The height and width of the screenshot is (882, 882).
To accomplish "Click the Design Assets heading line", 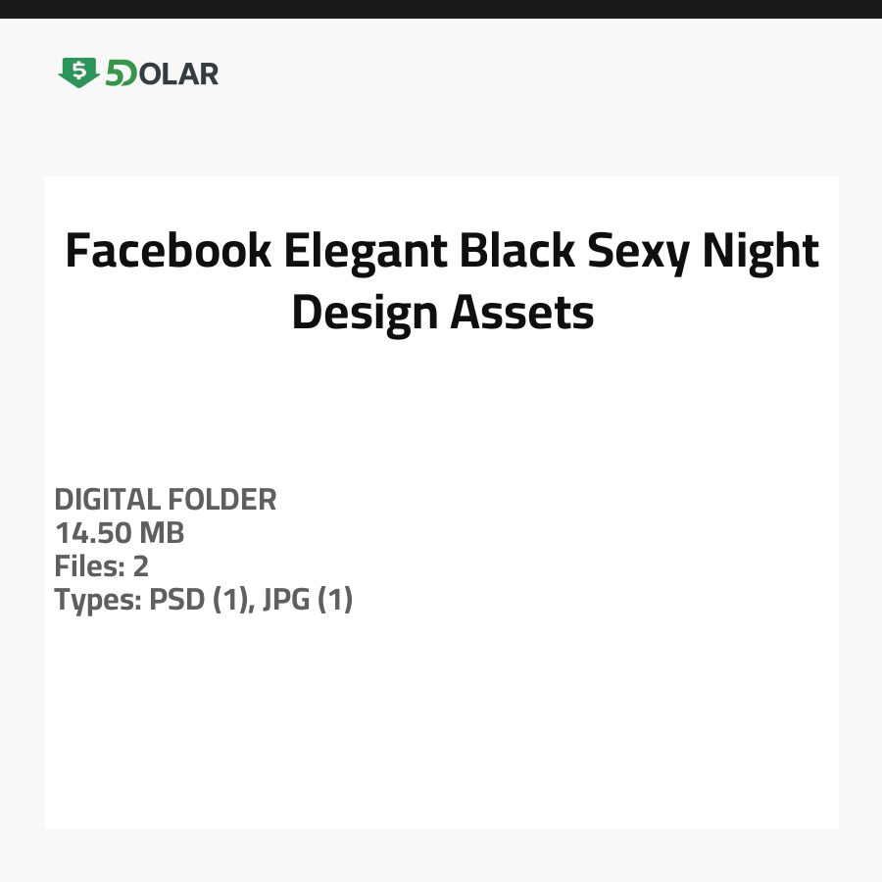I will 443,314.
